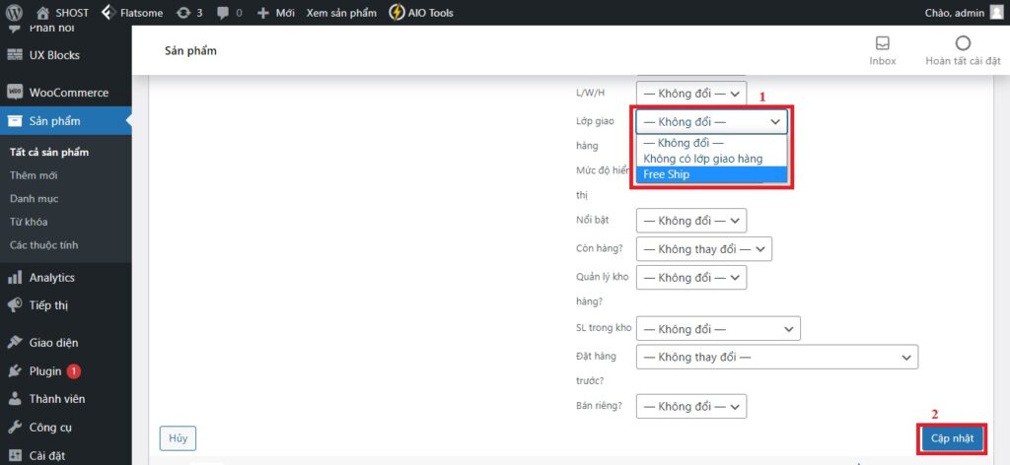
Task: Click the Cập nhật button
Action: click(951, 438)
